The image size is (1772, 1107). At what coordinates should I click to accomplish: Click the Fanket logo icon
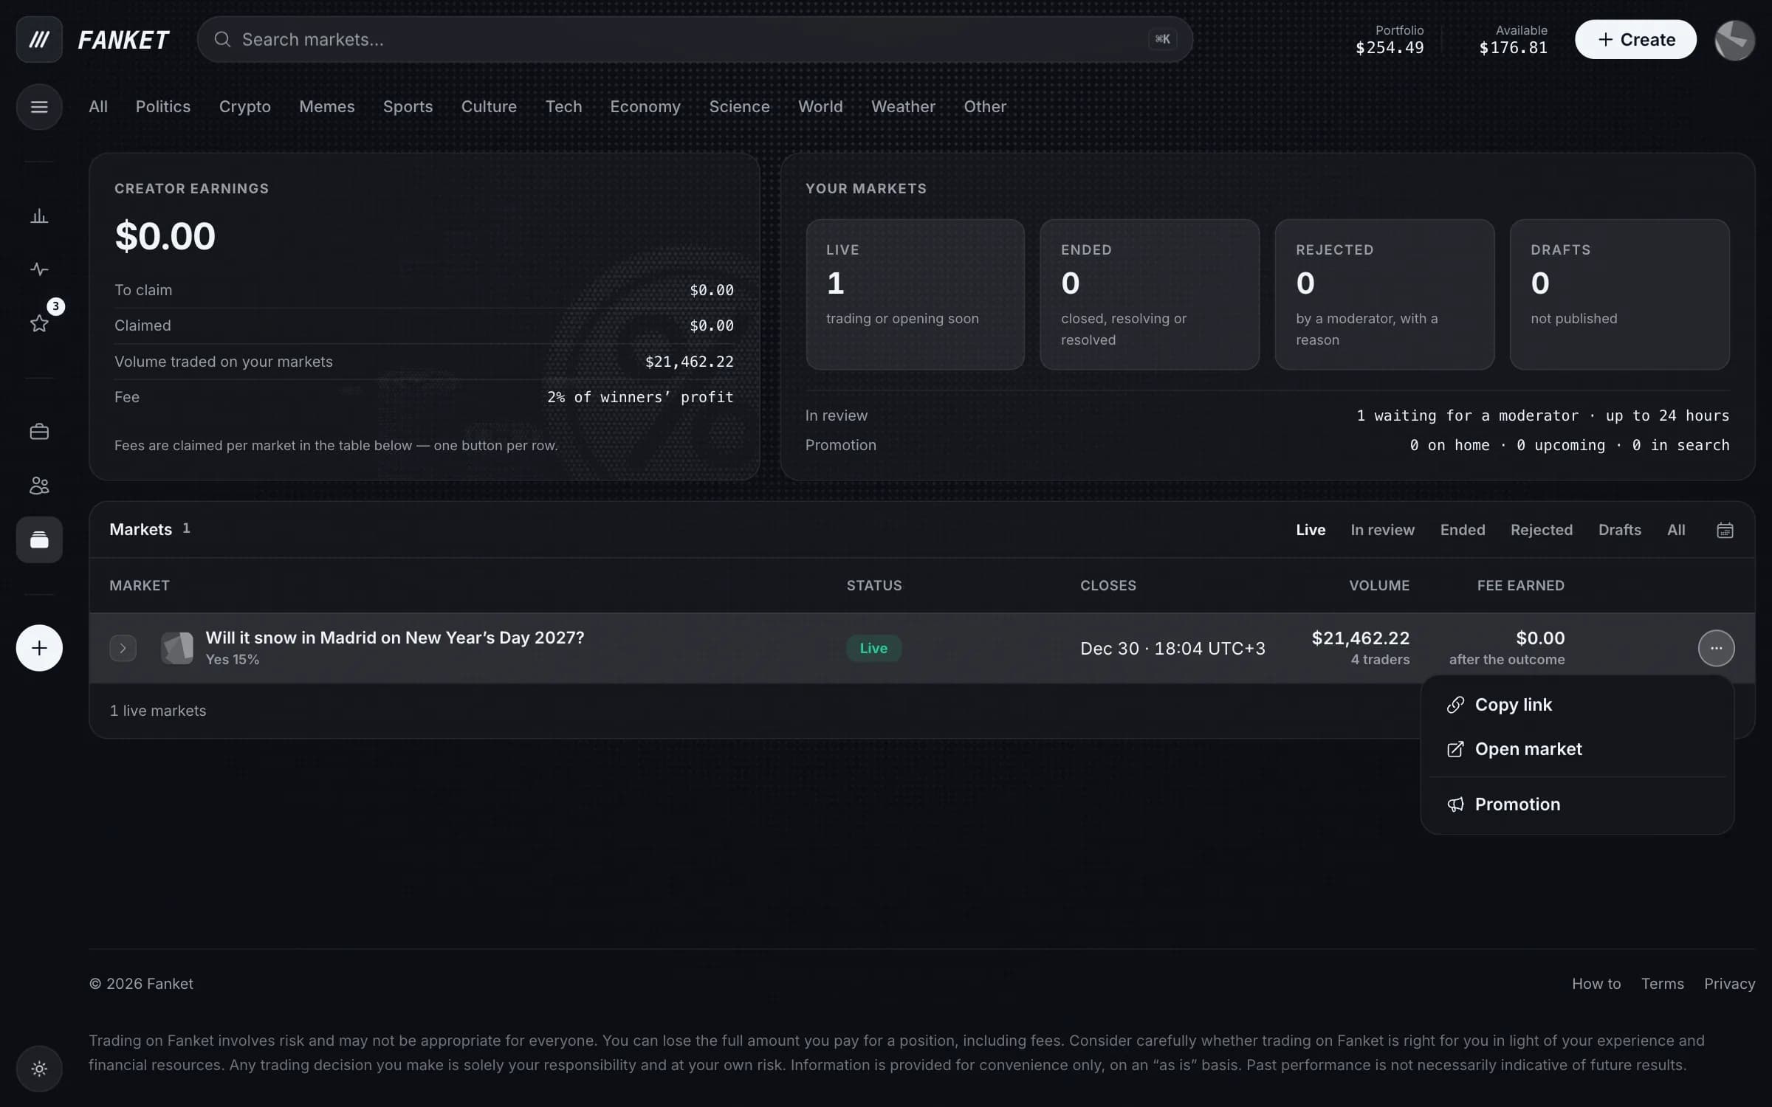[x=39, y=39]
